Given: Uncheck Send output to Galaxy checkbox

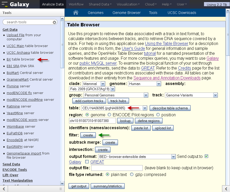Looking at the screenshot, I should click(206, 156).
